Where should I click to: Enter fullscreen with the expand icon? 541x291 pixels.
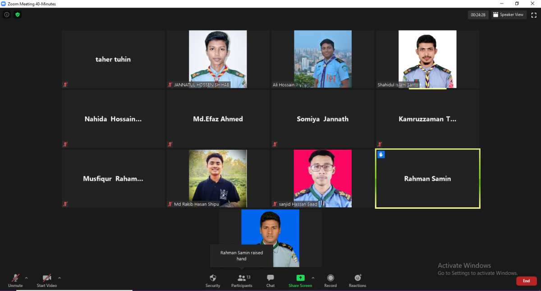click(x=534, y=14)
